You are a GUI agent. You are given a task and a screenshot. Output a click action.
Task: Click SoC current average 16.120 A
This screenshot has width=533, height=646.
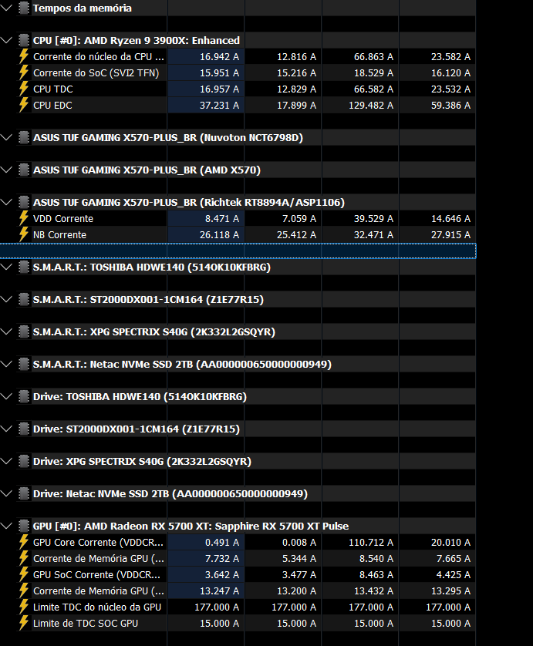[x=450, y=73]
